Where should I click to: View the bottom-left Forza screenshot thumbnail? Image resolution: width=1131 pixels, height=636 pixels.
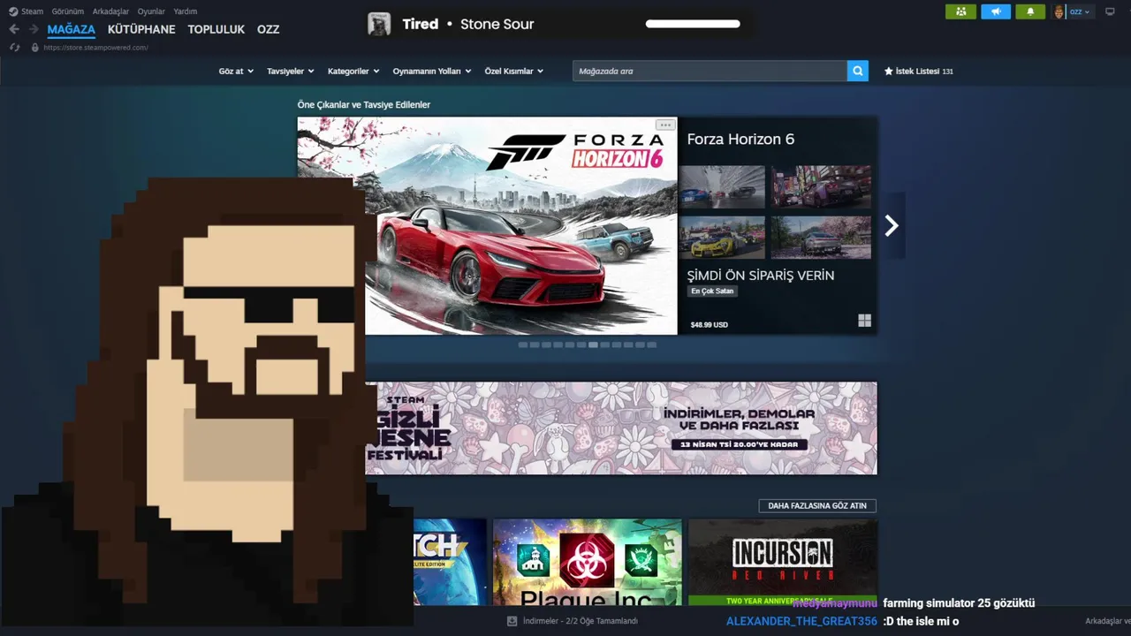point(722,237)
